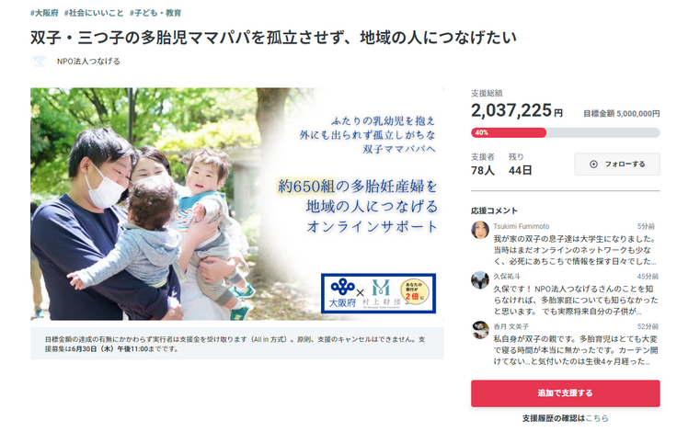Expand Tsukimi Fumimoto's truncated comment

click(x=575, y=250)
